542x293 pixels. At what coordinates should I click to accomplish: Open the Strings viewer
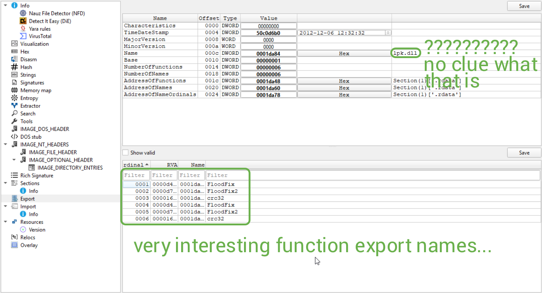point(28,75)
